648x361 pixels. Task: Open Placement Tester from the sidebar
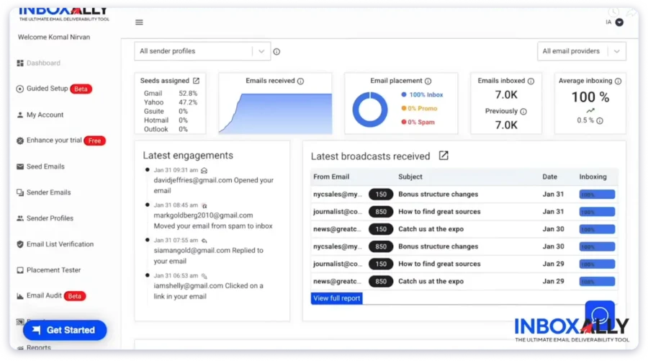point(53,270)
